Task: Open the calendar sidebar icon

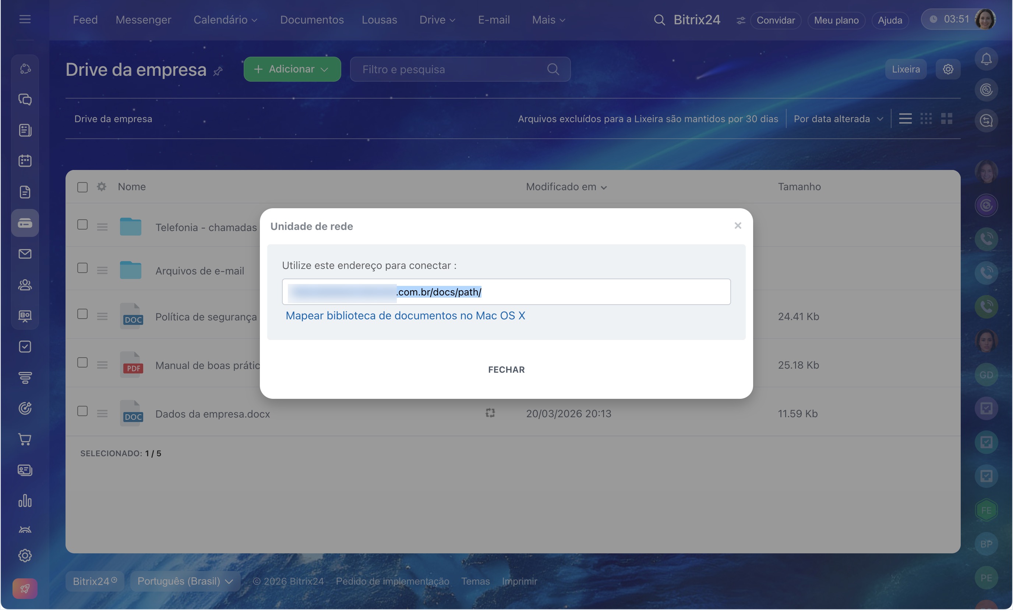Action: (25, 161)
